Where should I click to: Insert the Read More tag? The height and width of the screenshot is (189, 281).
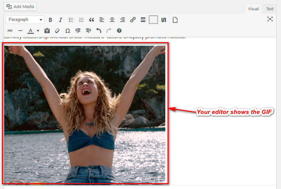[x=143, y=20]
